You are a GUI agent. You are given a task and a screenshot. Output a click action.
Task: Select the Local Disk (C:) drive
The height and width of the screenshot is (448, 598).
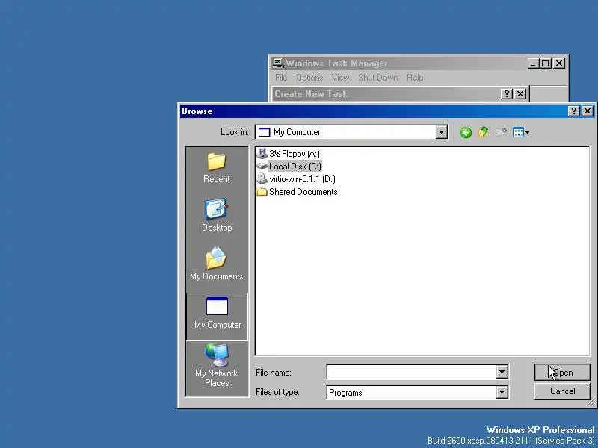click(289, 167)
